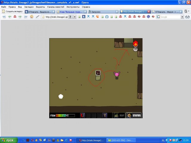This screenshot has height=143, width=191.
Task: Open the address bar dropdown arrow
Action: point(75,17)
